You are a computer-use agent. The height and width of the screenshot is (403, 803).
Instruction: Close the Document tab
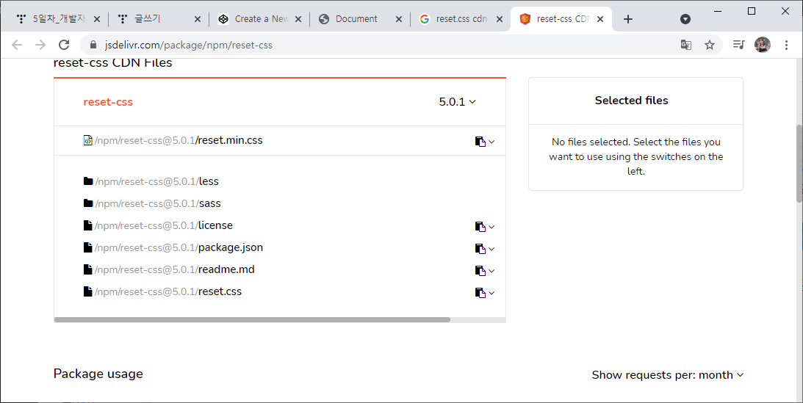coord(399,19)
